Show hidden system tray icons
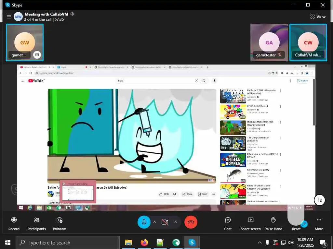The image size is (333, 249). [260, 243]
